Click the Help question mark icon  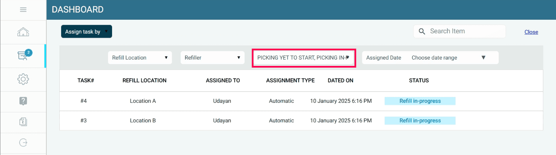pos(23,101)
